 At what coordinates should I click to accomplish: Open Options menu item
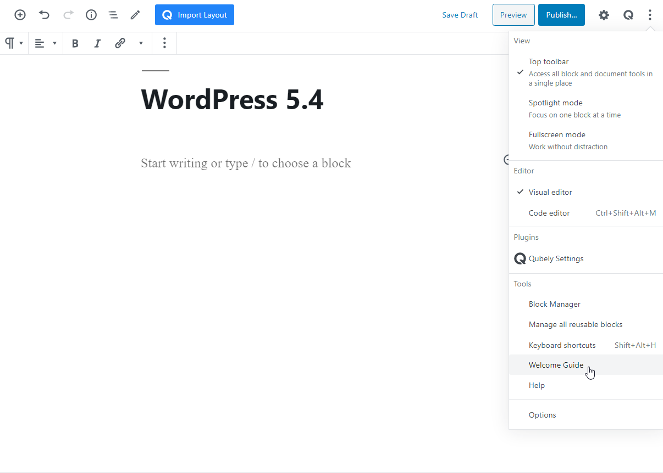click(x=586, y=415)
